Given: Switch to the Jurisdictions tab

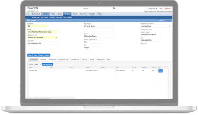Looking at the screenshot, I should [x=52, y=60].
